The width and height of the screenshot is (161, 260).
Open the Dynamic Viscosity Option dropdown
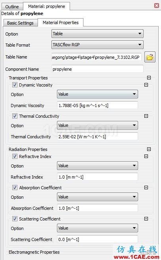97,94
